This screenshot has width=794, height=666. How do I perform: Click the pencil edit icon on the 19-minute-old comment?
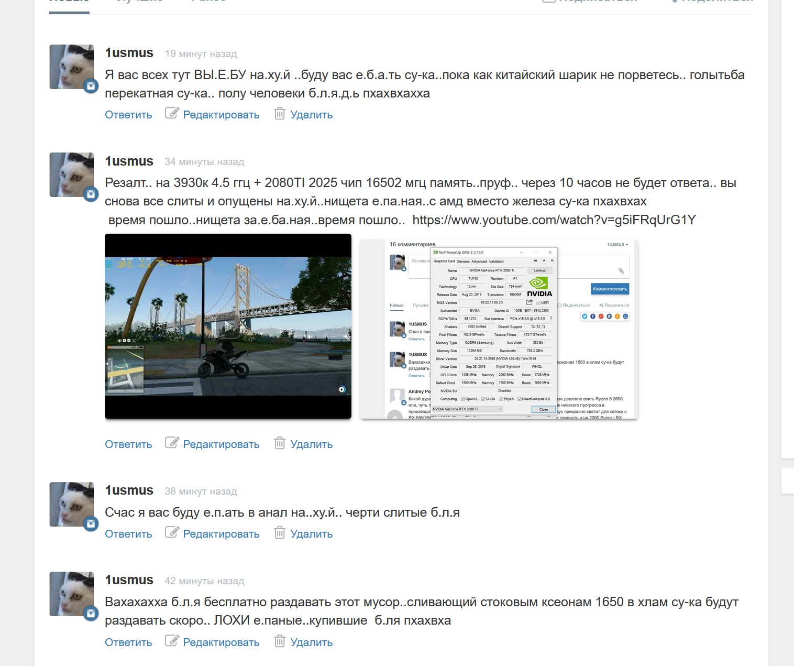(172, 113)
